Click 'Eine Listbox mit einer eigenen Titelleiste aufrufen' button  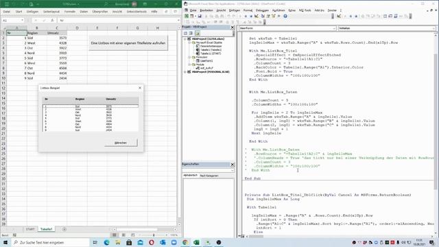coord(128,43)
